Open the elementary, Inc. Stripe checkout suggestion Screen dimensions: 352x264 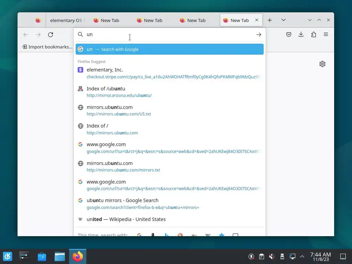click(169, 73)
